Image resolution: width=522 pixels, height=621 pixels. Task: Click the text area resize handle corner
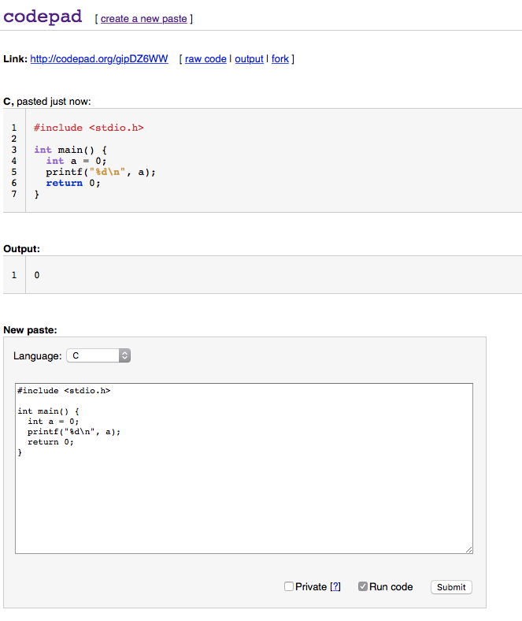(468, 549)
